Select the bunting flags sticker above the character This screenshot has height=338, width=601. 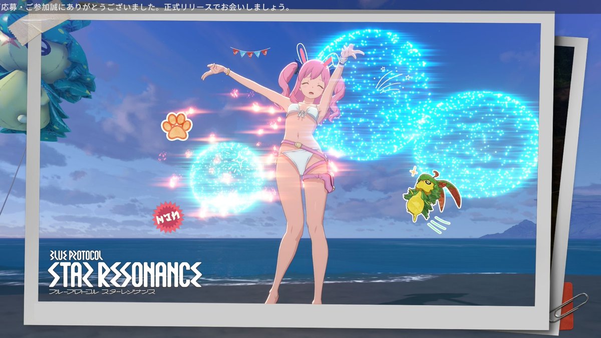pos(250,52)
